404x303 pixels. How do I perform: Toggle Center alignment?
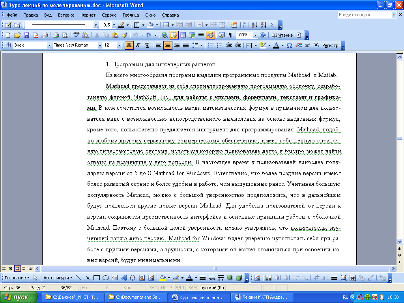point(167,45)
